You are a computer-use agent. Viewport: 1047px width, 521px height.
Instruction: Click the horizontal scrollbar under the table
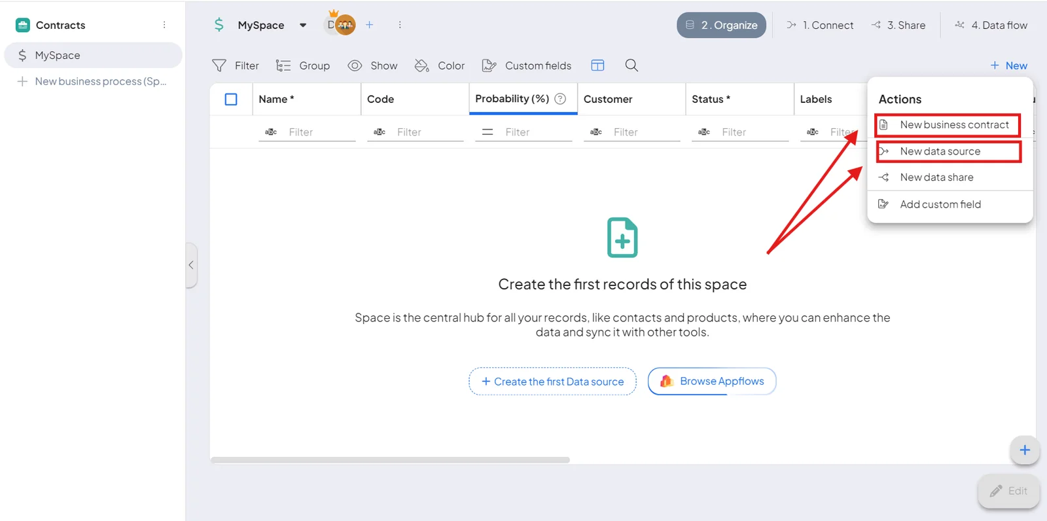(x=390, y=460)
